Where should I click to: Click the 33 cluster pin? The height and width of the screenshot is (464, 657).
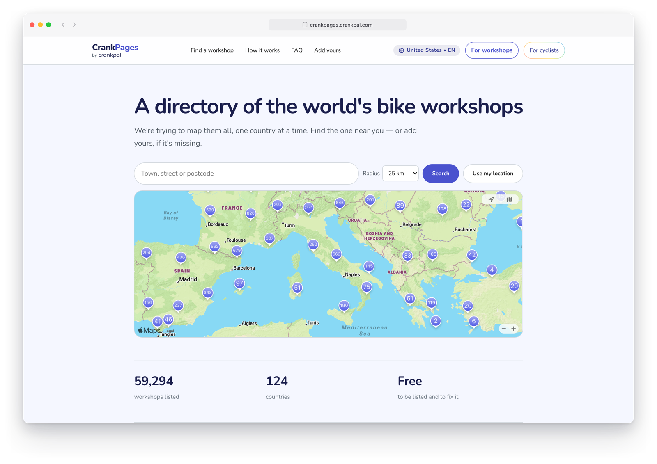click(407, 256)
